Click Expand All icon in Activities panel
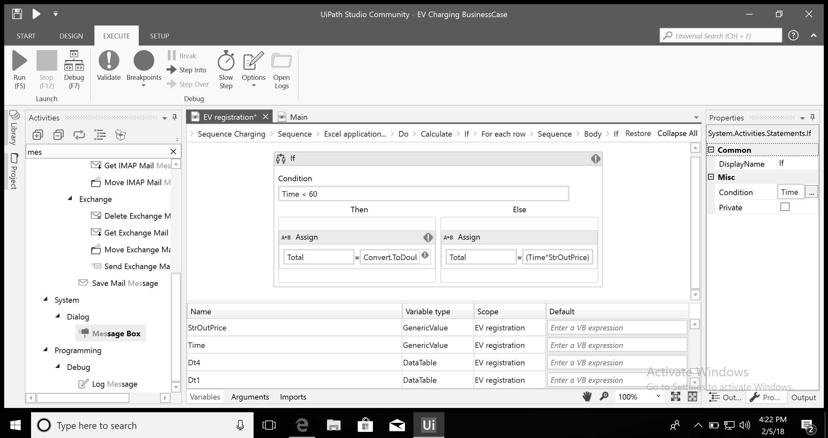This screenshot has height=438, width=828. pos(38,135)
